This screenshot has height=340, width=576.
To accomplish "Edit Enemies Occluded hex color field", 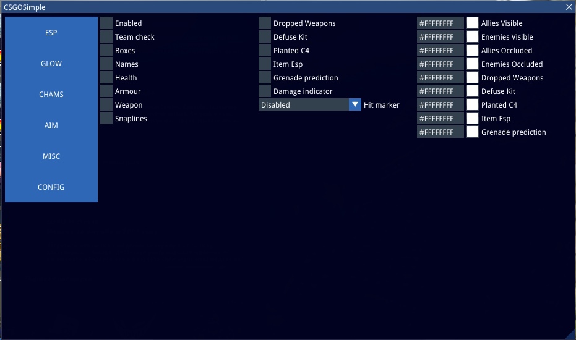I will (441, 64).
